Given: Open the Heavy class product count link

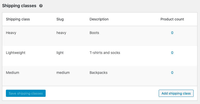Looking at the screenshot, I should pos(172,33).
